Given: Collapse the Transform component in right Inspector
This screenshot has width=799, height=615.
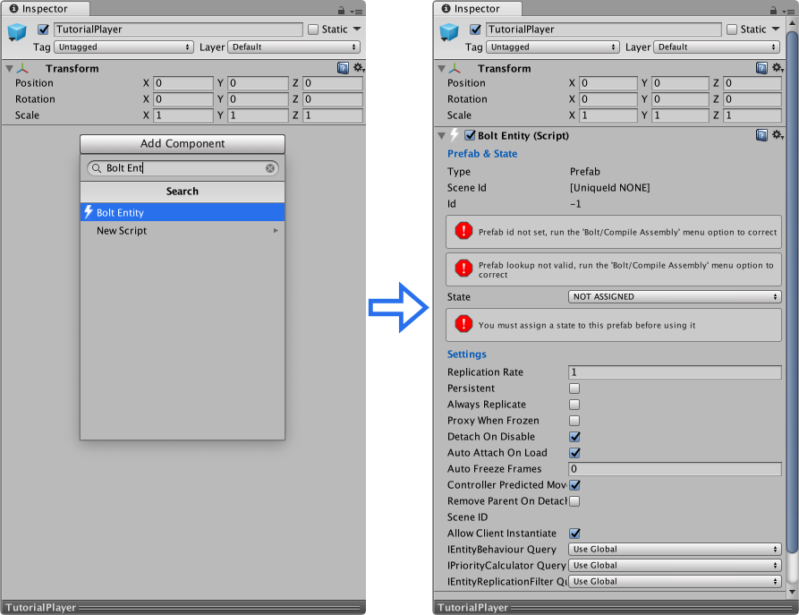Looking at the screenshot, I should 441,68.
